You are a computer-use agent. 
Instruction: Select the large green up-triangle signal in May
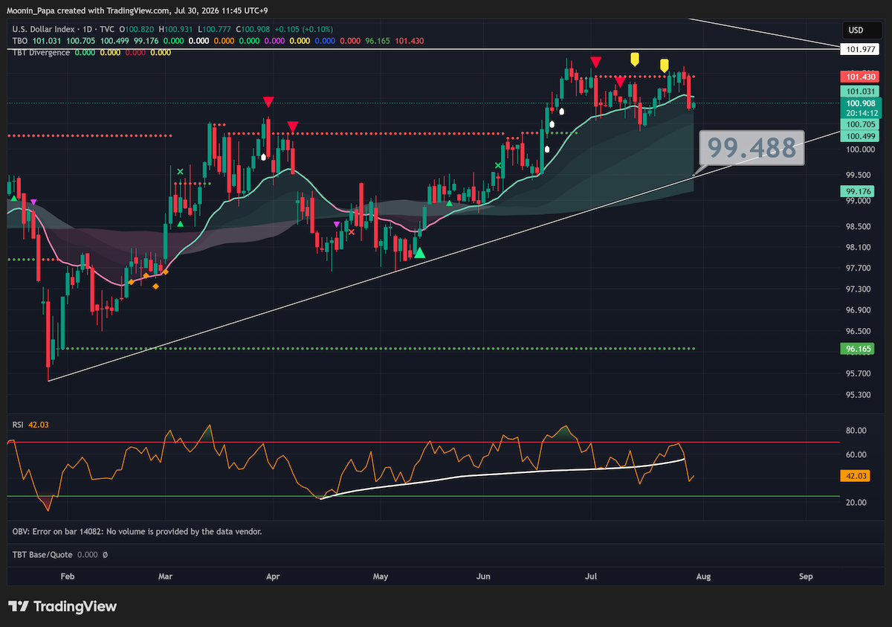coord(420,253)
